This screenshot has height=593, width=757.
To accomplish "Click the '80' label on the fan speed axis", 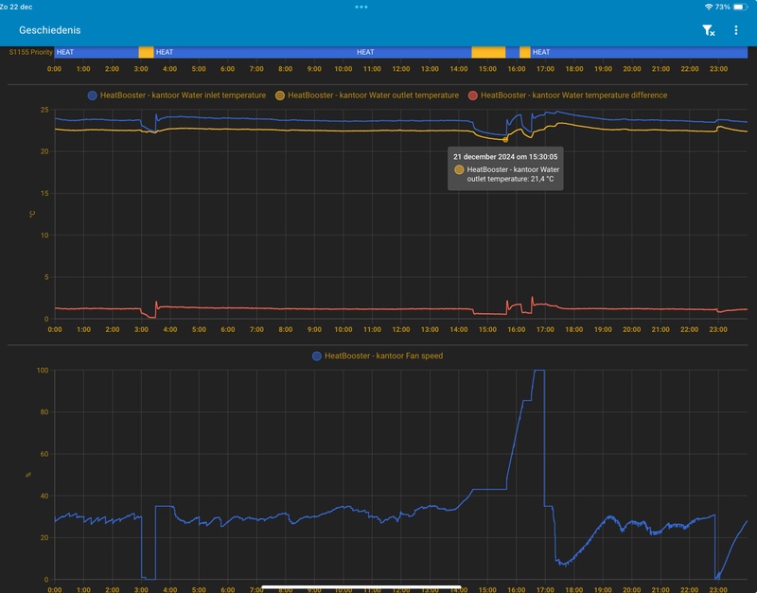I will (x=44, y=412).
